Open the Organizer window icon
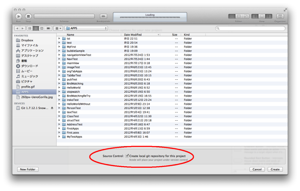The image size is (300, 191). 280,16
